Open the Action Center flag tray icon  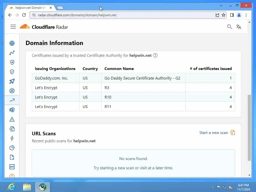coord(218,187)
